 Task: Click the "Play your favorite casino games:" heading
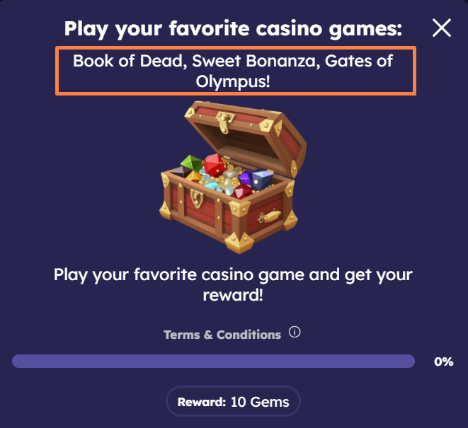(233, 29)
